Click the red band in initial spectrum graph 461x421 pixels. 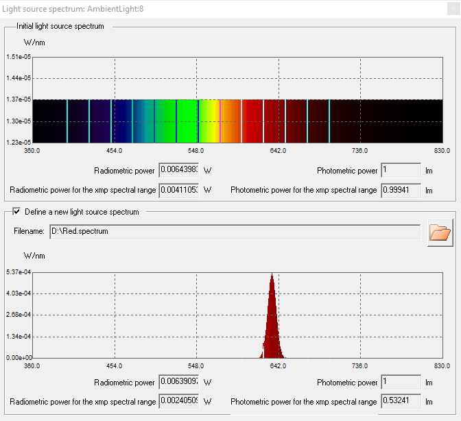[x=252, y=121]
